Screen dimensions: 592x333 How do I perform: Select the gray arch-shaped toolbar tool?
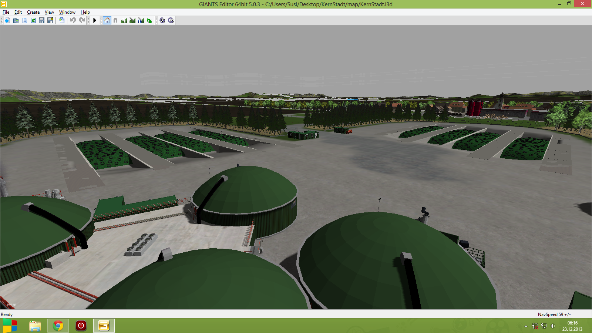pos(115,20)
